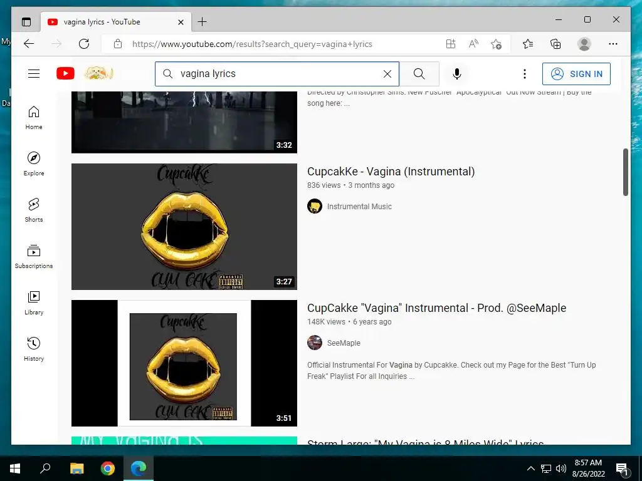
Task: Open the YouTube guide hamburger menu
Action: click(x=34, y=74)
